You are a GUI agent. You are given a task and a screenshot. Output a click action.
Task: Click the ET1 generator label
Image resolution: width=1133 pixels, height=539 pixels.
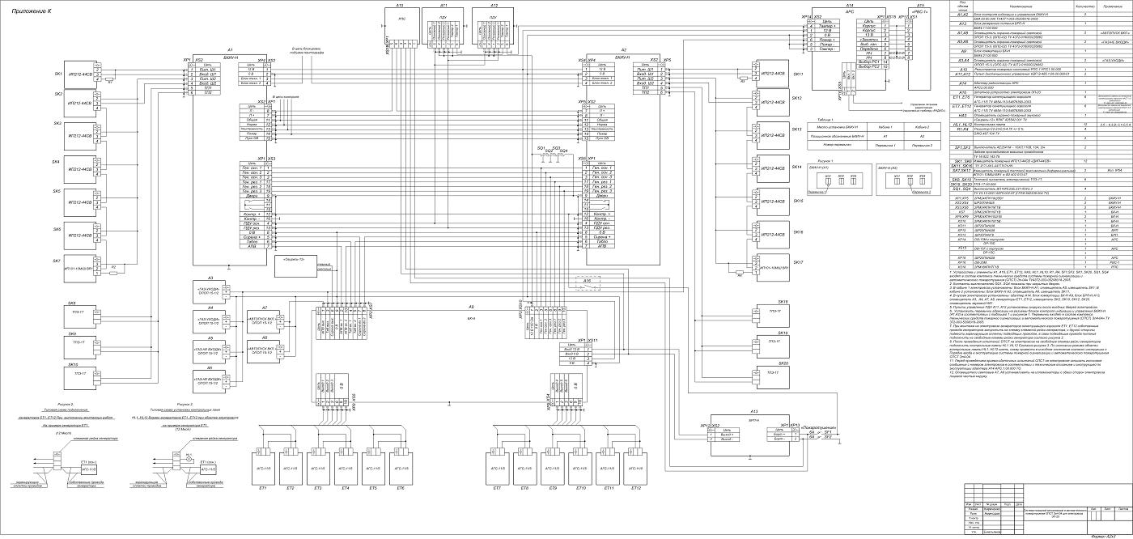[263, 489]
